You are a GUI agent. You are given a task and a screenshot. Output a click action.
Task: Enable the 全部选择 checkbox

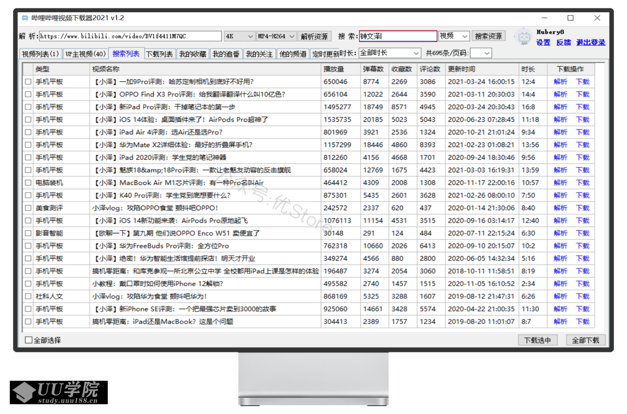point(28,340)
